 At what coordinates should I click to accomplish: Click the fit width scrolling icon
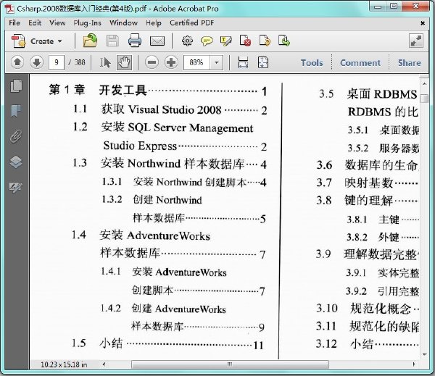click(x=243, y=62)
